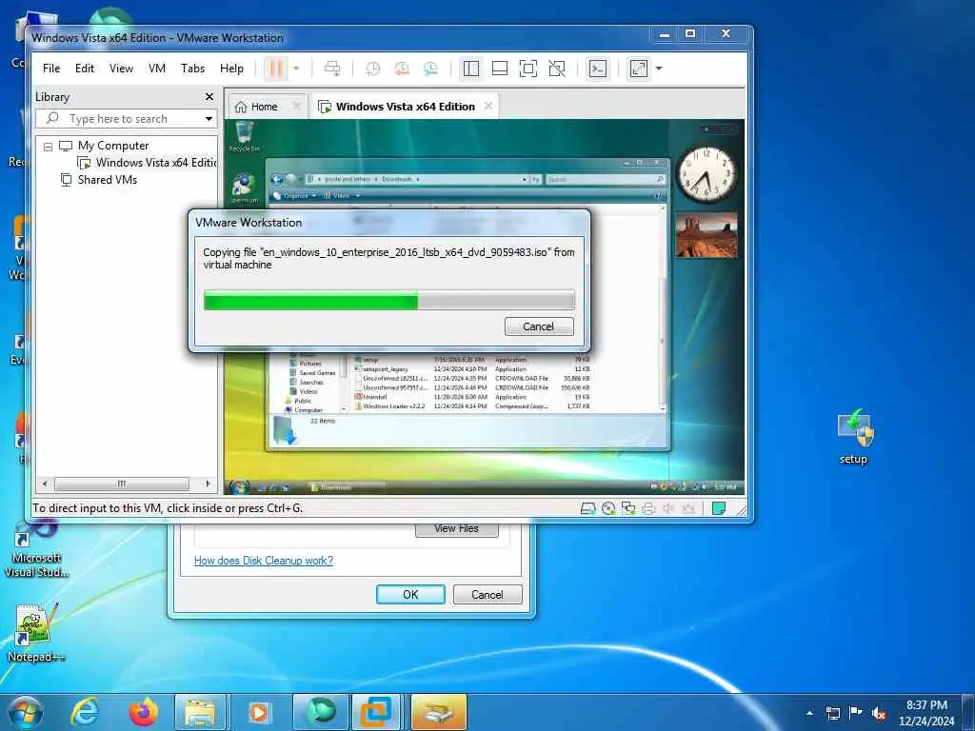
Task: Show hidden system tray icons
Action: [x=809, y=713]
